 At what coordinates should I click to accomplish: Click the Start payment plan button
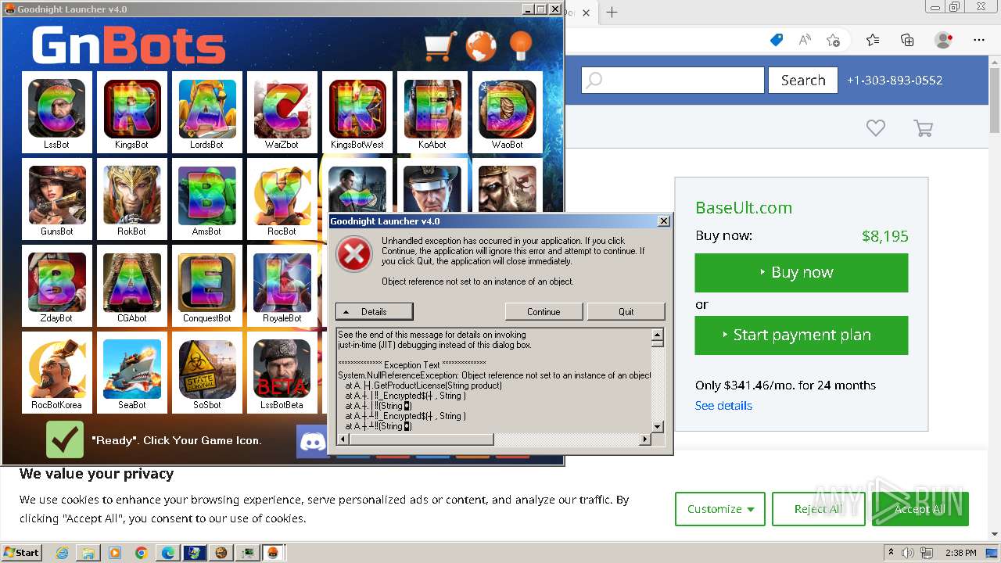tap(802, 335)
